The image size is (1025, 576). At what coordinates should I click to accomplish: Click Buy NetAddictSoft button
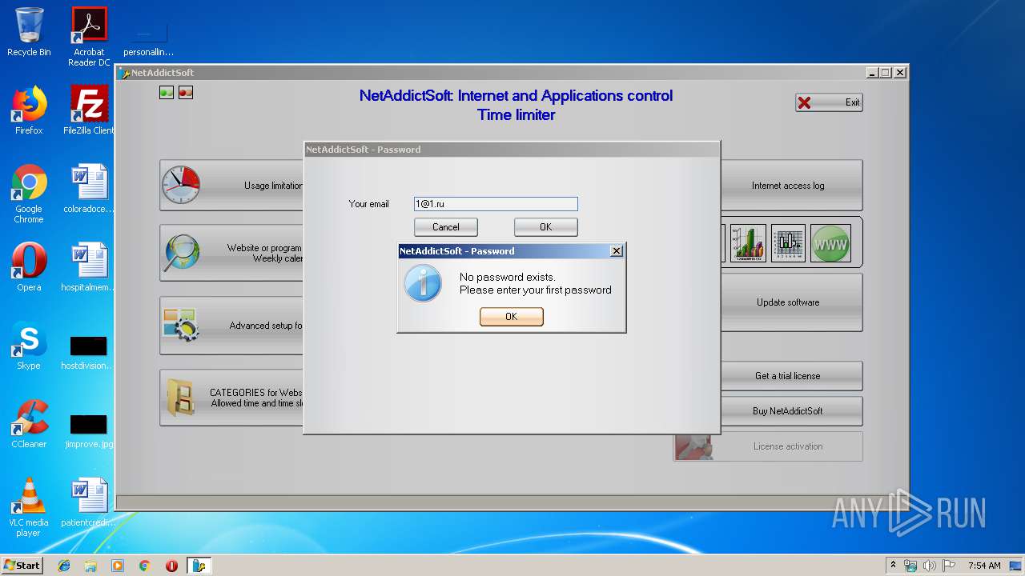click(x=791, y=411)
